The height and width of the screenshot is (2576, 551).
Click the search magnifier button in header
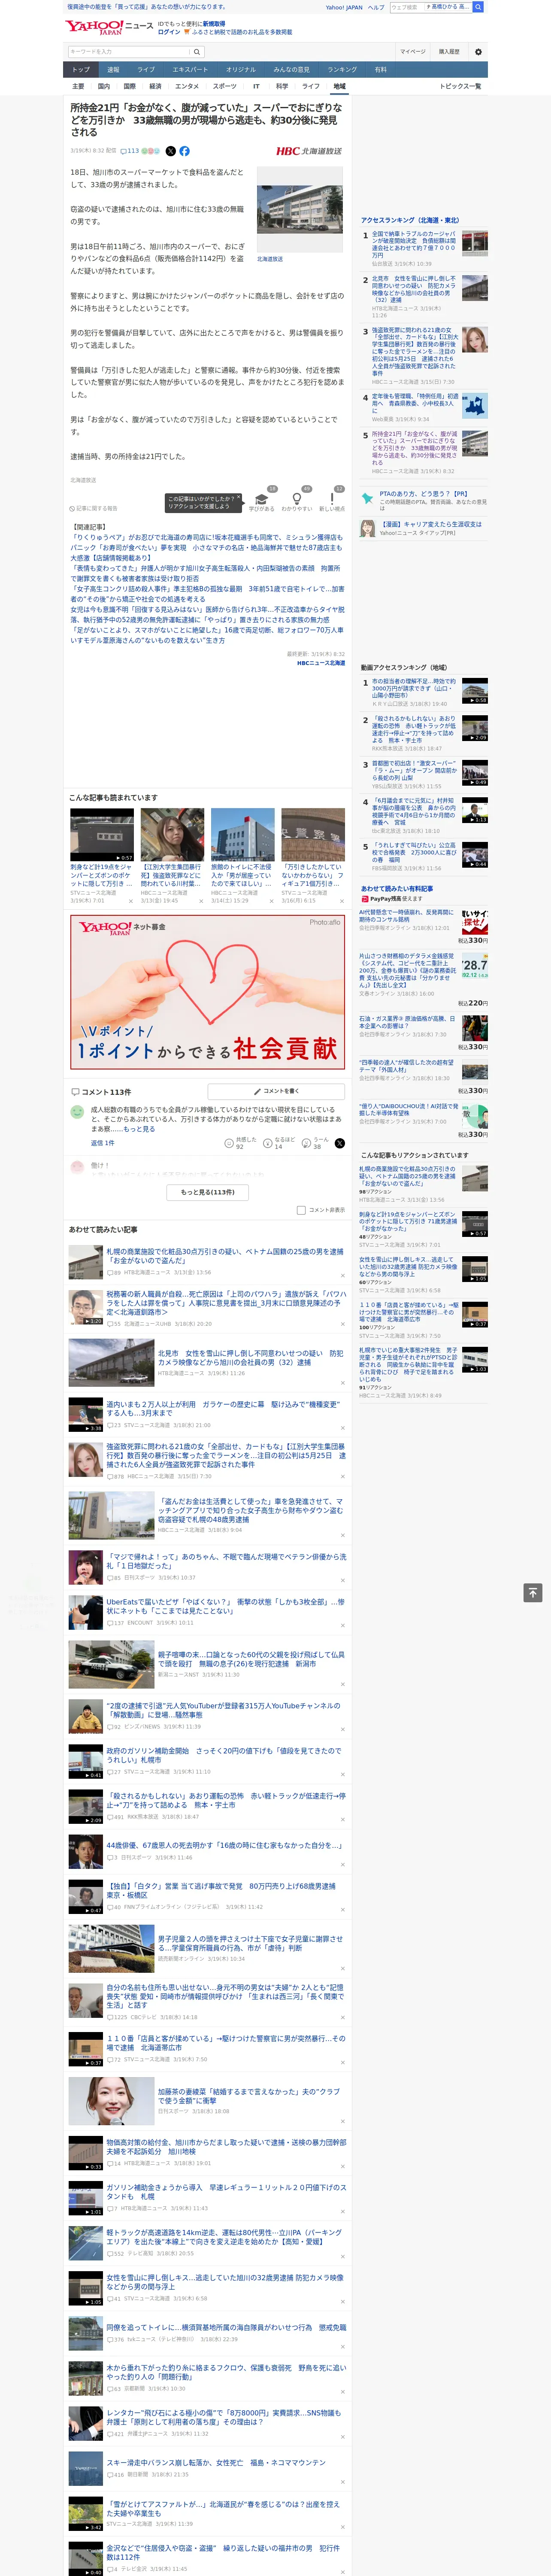[x=197, y=52]
